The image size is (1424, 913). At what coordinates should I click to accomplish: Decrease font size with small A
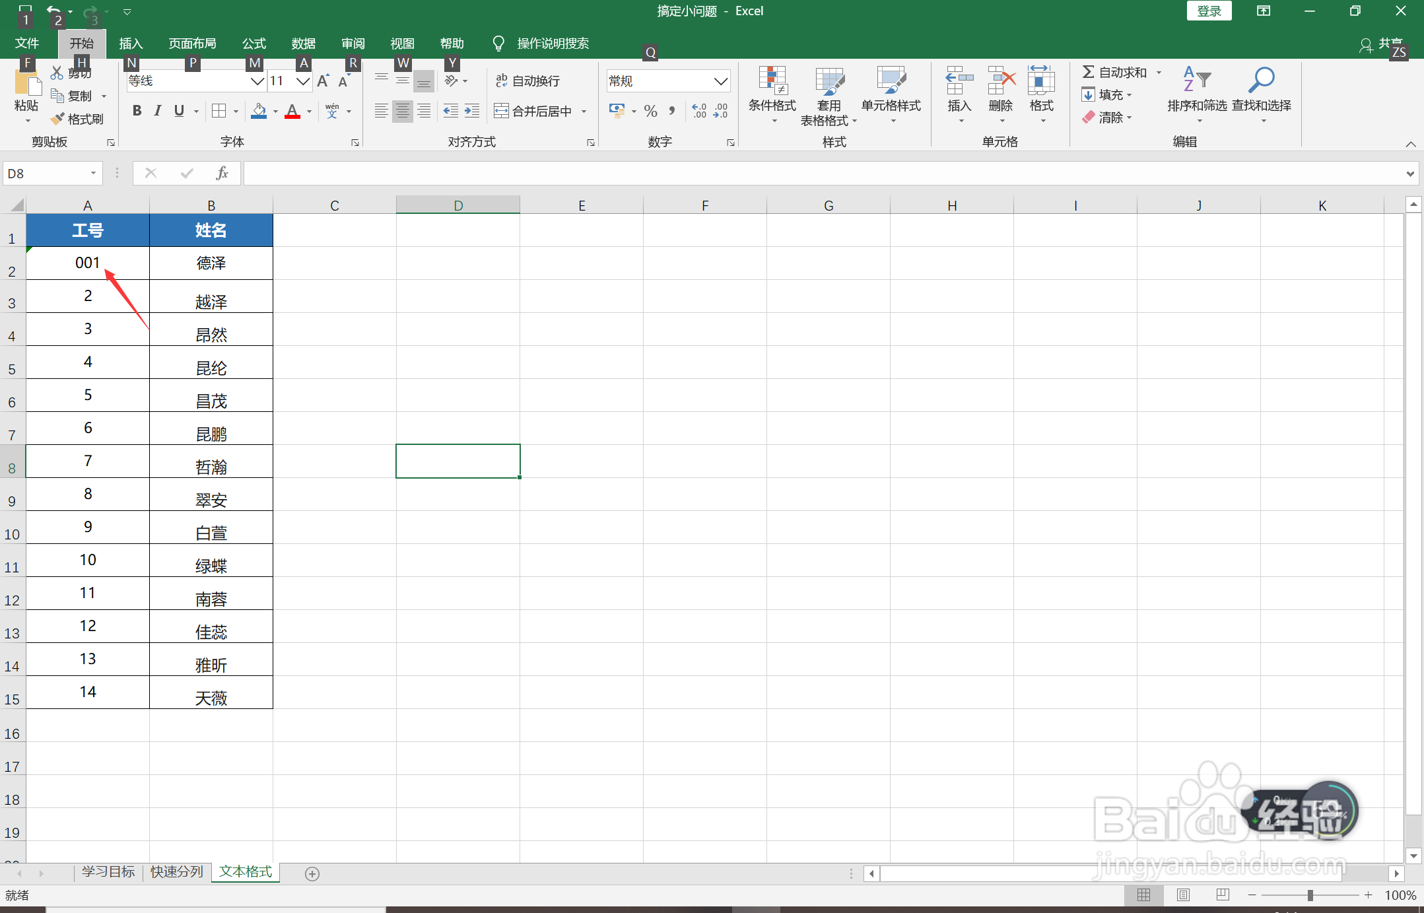(343, 81)
